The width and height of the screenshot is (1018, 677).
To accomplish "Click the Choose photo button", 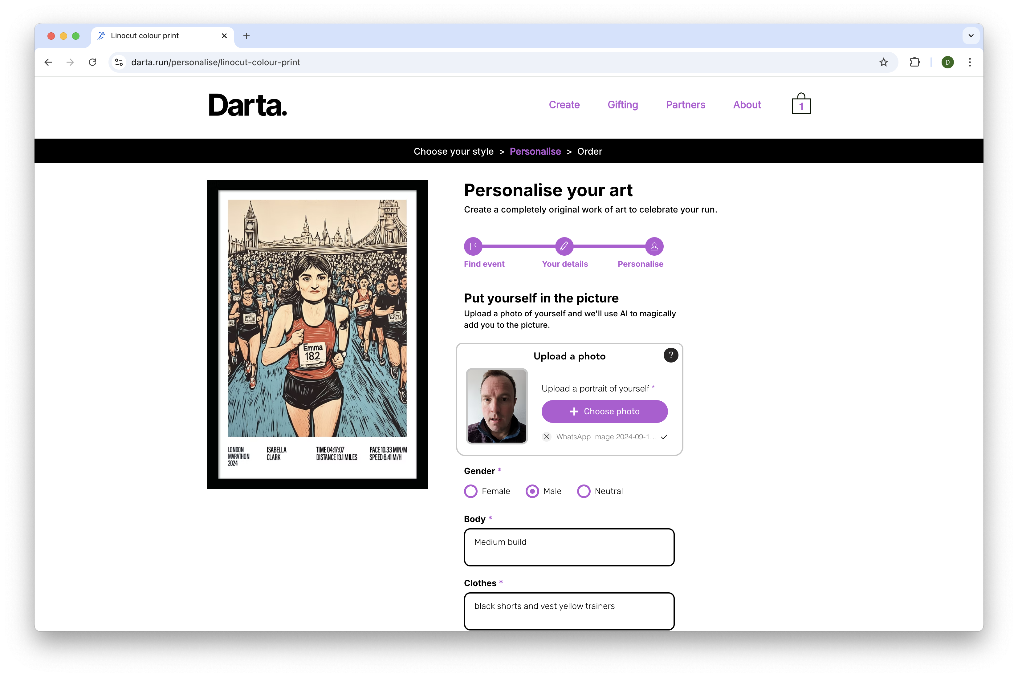I will 604,411.
